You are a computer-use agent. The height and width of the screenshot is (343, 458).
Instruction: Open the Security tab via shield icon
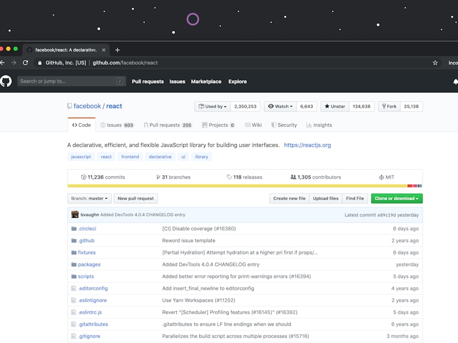point(273,125)
